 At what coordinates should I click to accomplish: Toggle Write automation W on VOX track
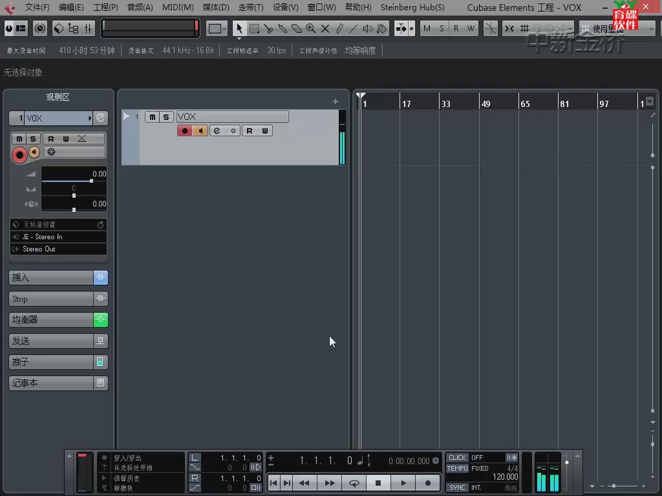coord(264,130)
